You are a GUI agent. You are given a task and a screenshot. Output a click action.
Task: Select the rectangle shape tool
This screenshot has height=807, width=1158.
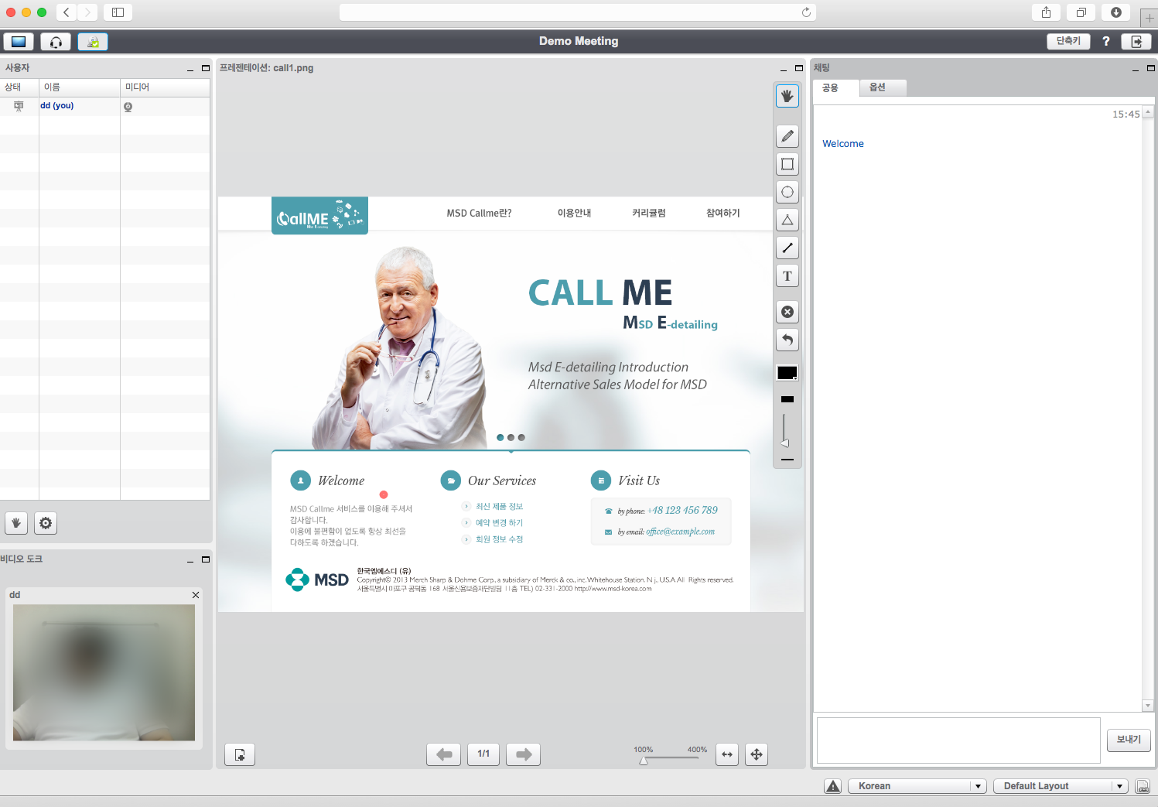click(x=787, y=164)
